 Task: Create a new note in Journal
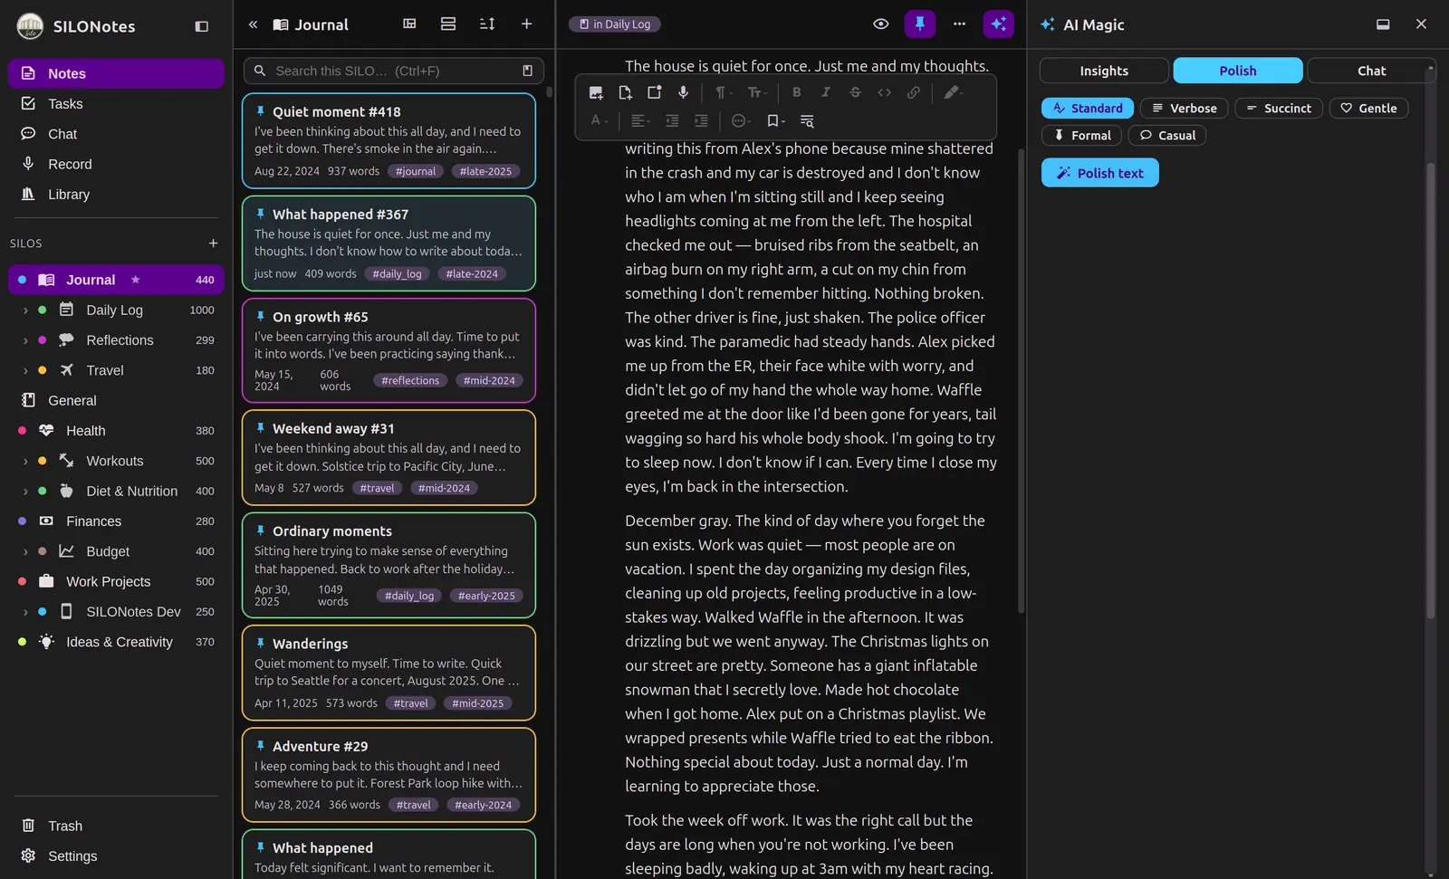point(526,24)
